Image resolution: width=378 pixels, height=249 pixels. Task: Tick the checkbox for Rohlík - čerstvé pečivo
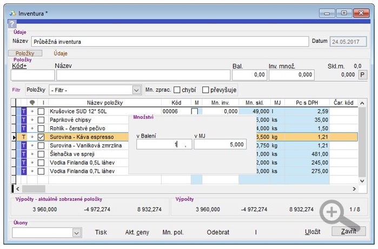point(41,129)
